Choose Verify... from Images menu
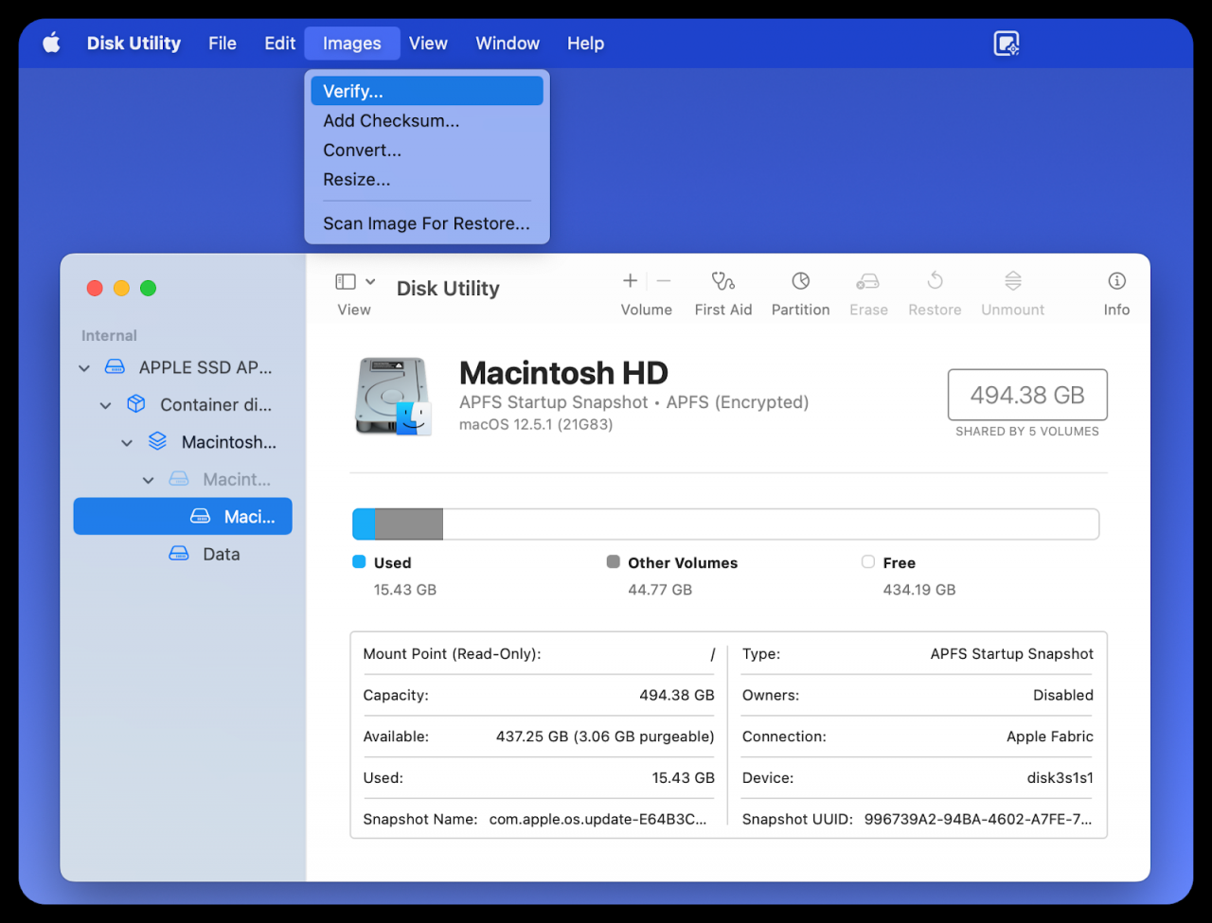 pos(426,92)
